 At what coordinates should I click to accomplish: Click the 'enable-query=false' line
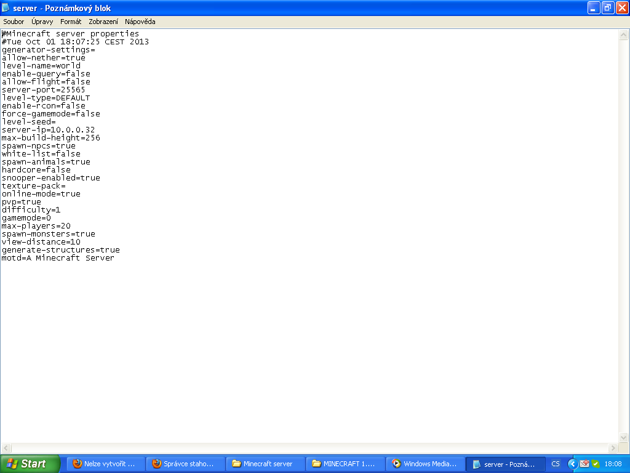[46, 74]
